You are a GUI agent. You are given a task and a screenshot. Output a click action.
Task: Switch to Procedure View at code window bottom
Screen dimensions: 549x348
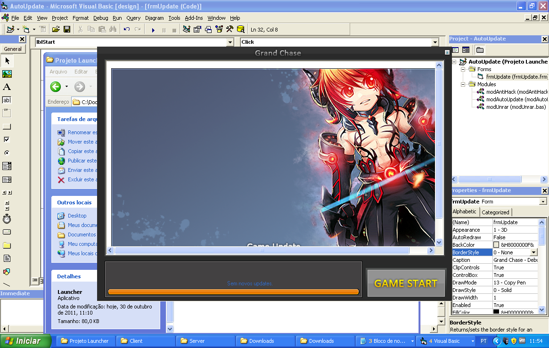coord(35,281)
